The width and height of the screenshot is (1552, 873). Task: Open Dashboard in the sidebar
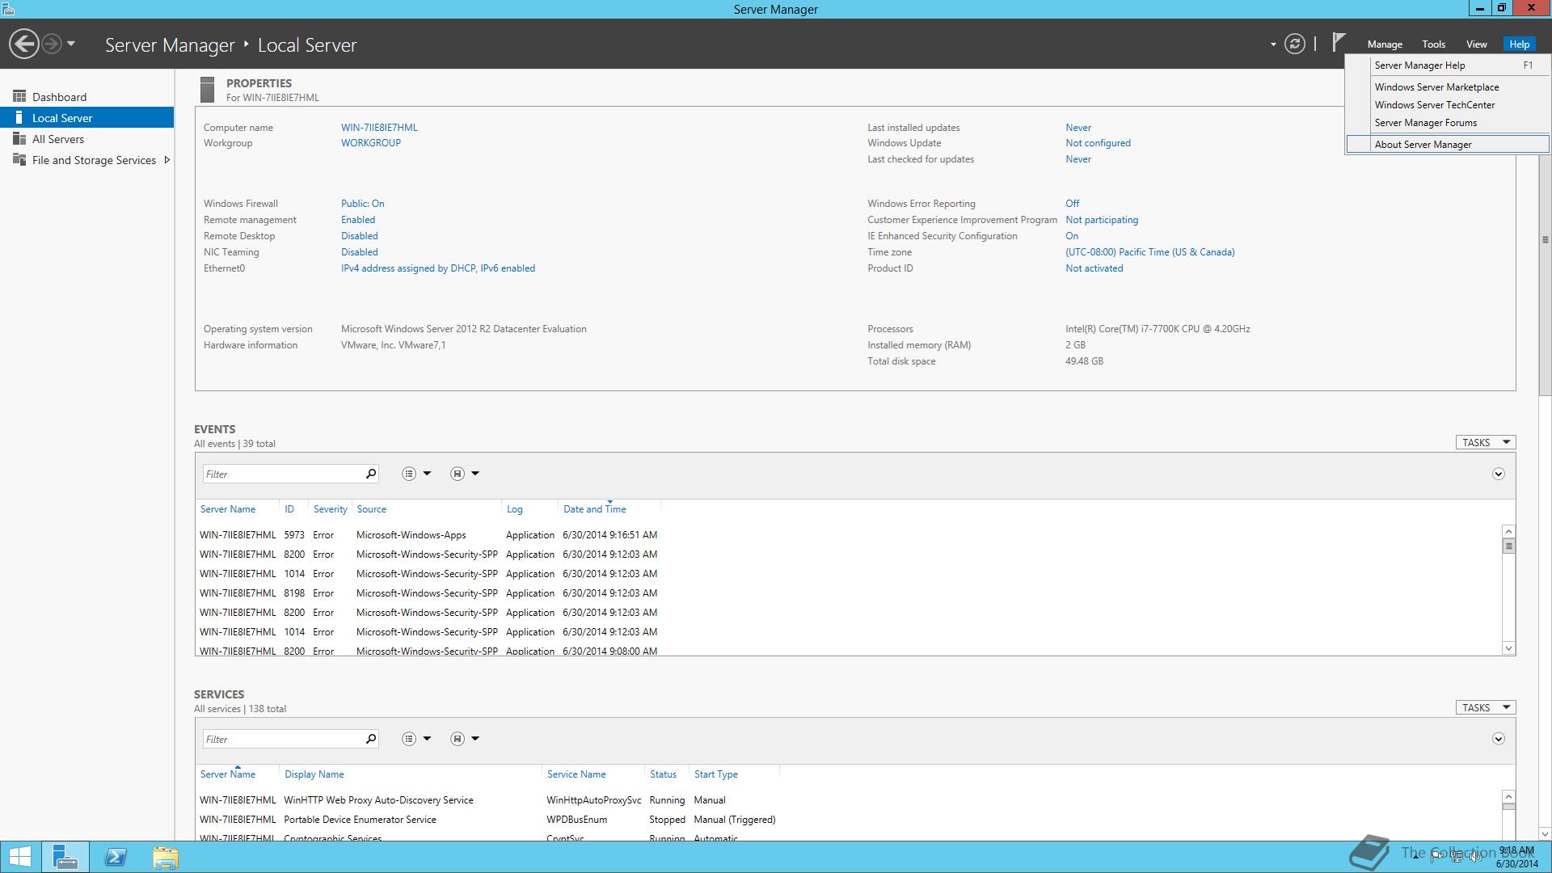[86, 97]
